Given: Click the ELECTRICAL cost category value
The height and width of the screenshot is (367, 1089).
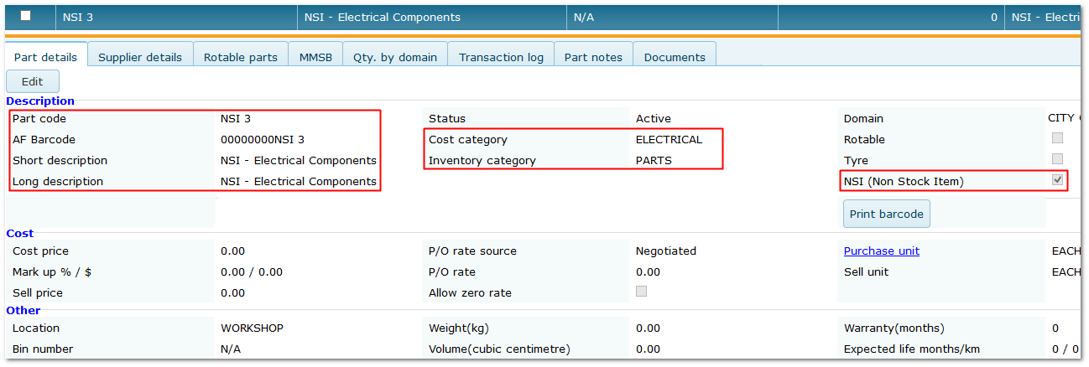Looking at the screenshot, I should 669,140.
